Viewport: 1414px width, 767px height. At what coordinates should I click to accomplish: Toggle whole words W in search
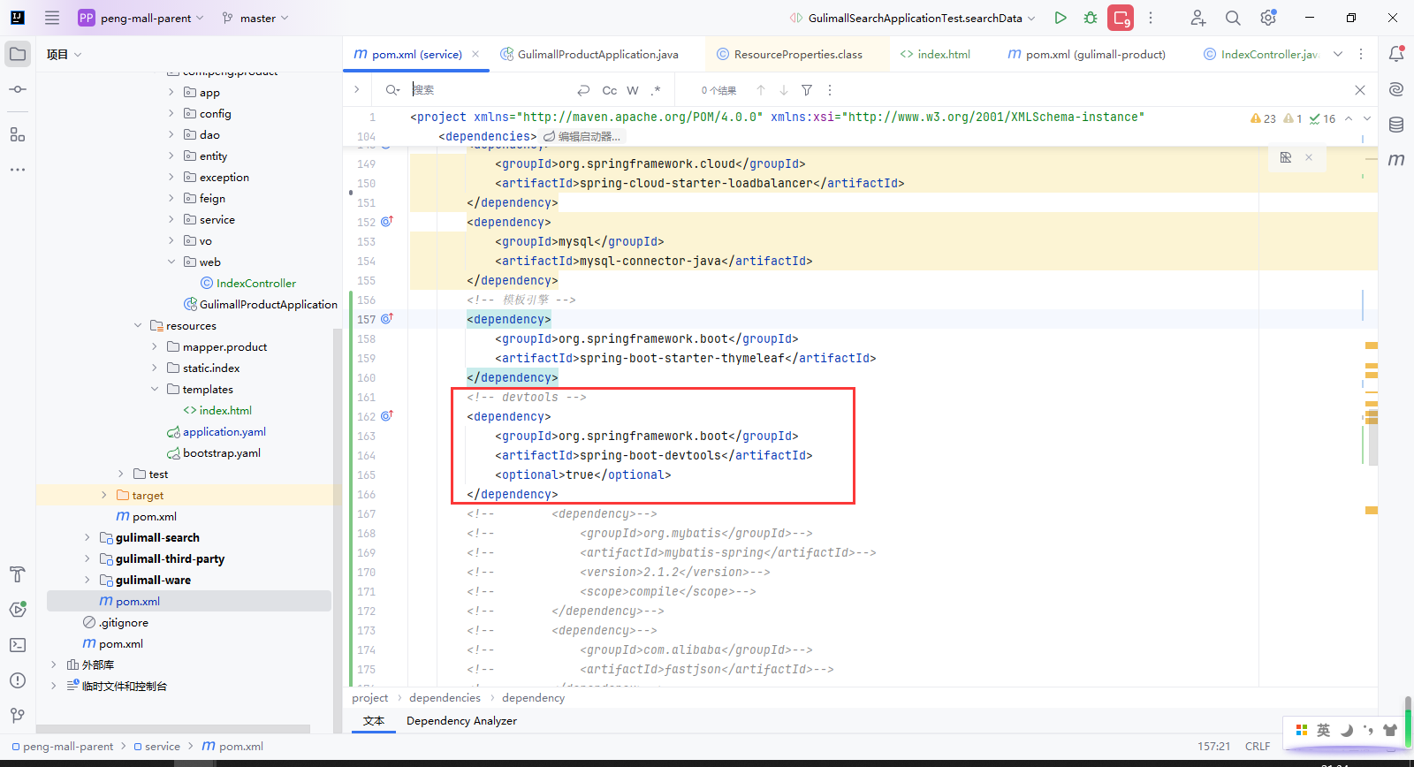coord(633,90)
